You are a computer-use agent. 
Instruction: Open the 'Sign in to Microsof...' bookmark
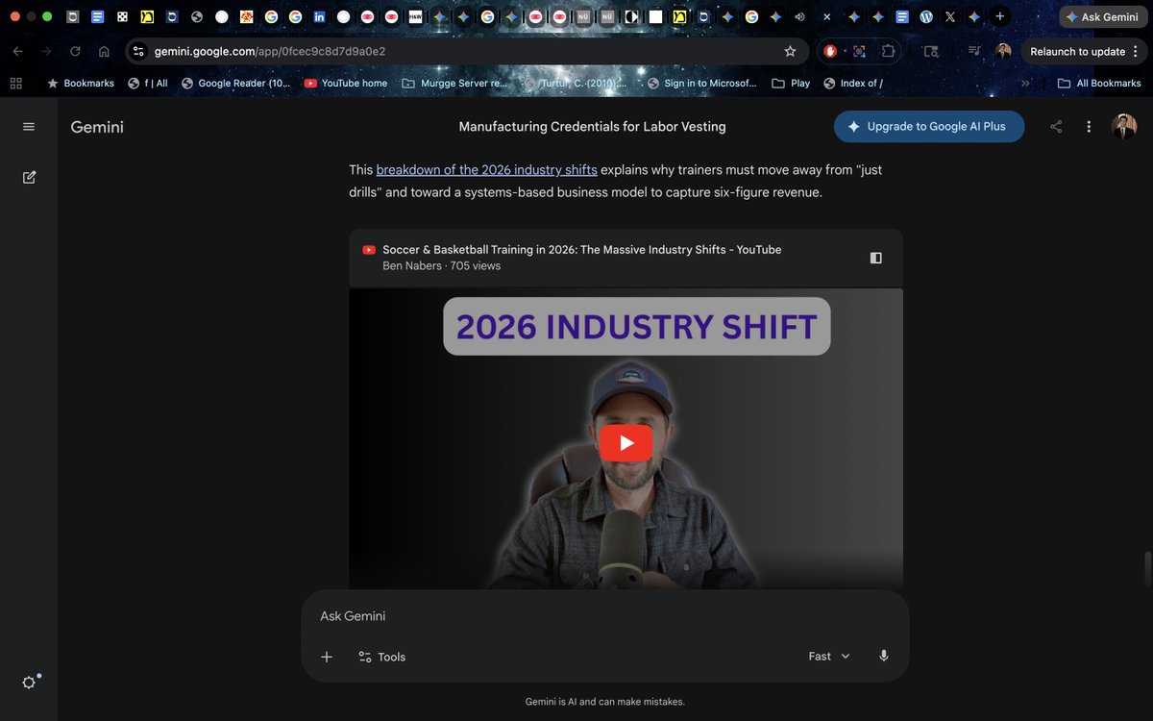pyautogui.click(x=702, y=83)
